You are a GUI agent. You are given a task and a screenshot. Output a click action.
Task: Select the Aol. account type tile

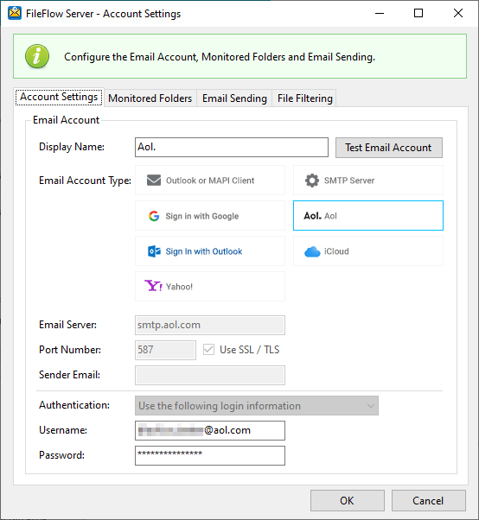(x=367, y=216)
